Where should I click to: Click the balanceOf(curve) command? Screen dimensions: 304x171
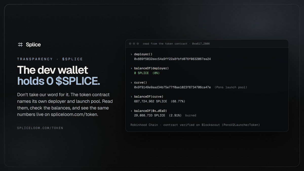[x=149, y=97]
